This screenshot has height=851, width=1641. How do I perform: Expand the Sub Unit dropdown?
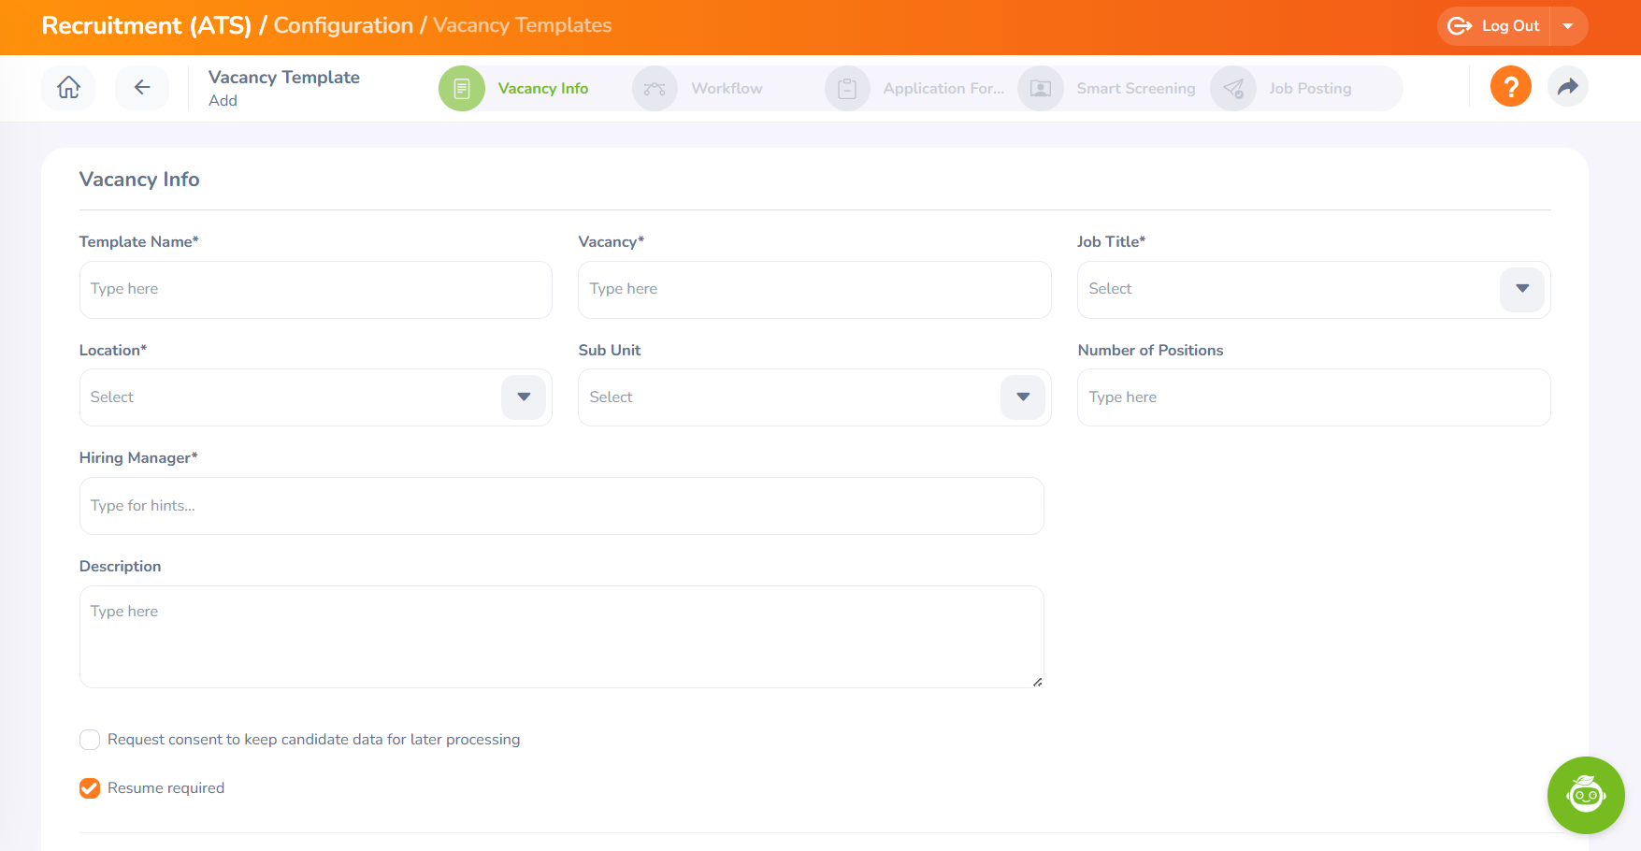click(x=1023, y=397)
